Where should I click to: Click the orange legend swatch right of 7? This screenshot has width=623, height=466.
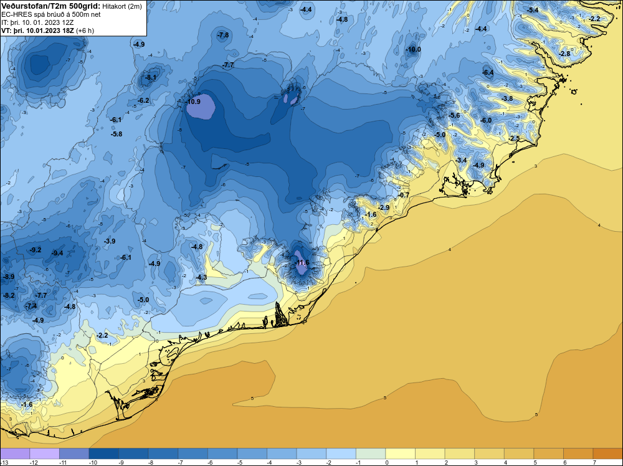(x=608, y=454)
